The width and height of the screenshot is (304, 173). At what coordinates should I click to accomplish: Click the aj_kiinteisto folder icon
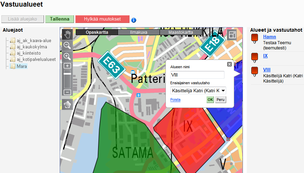pos(13,53)
